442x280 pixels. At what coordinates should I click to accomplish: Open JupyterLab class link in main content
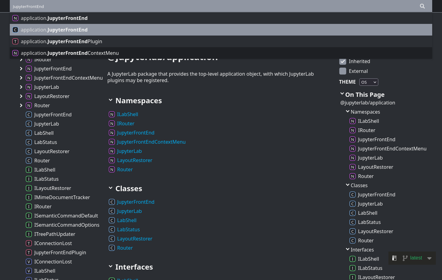[x=129, y=211]
